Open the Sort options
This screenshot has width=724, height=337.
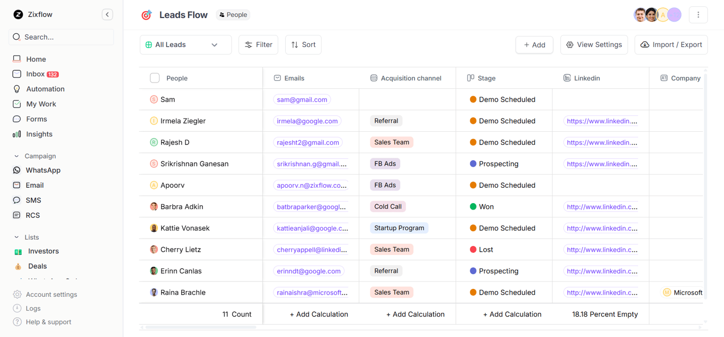click(x=303, y=44)
